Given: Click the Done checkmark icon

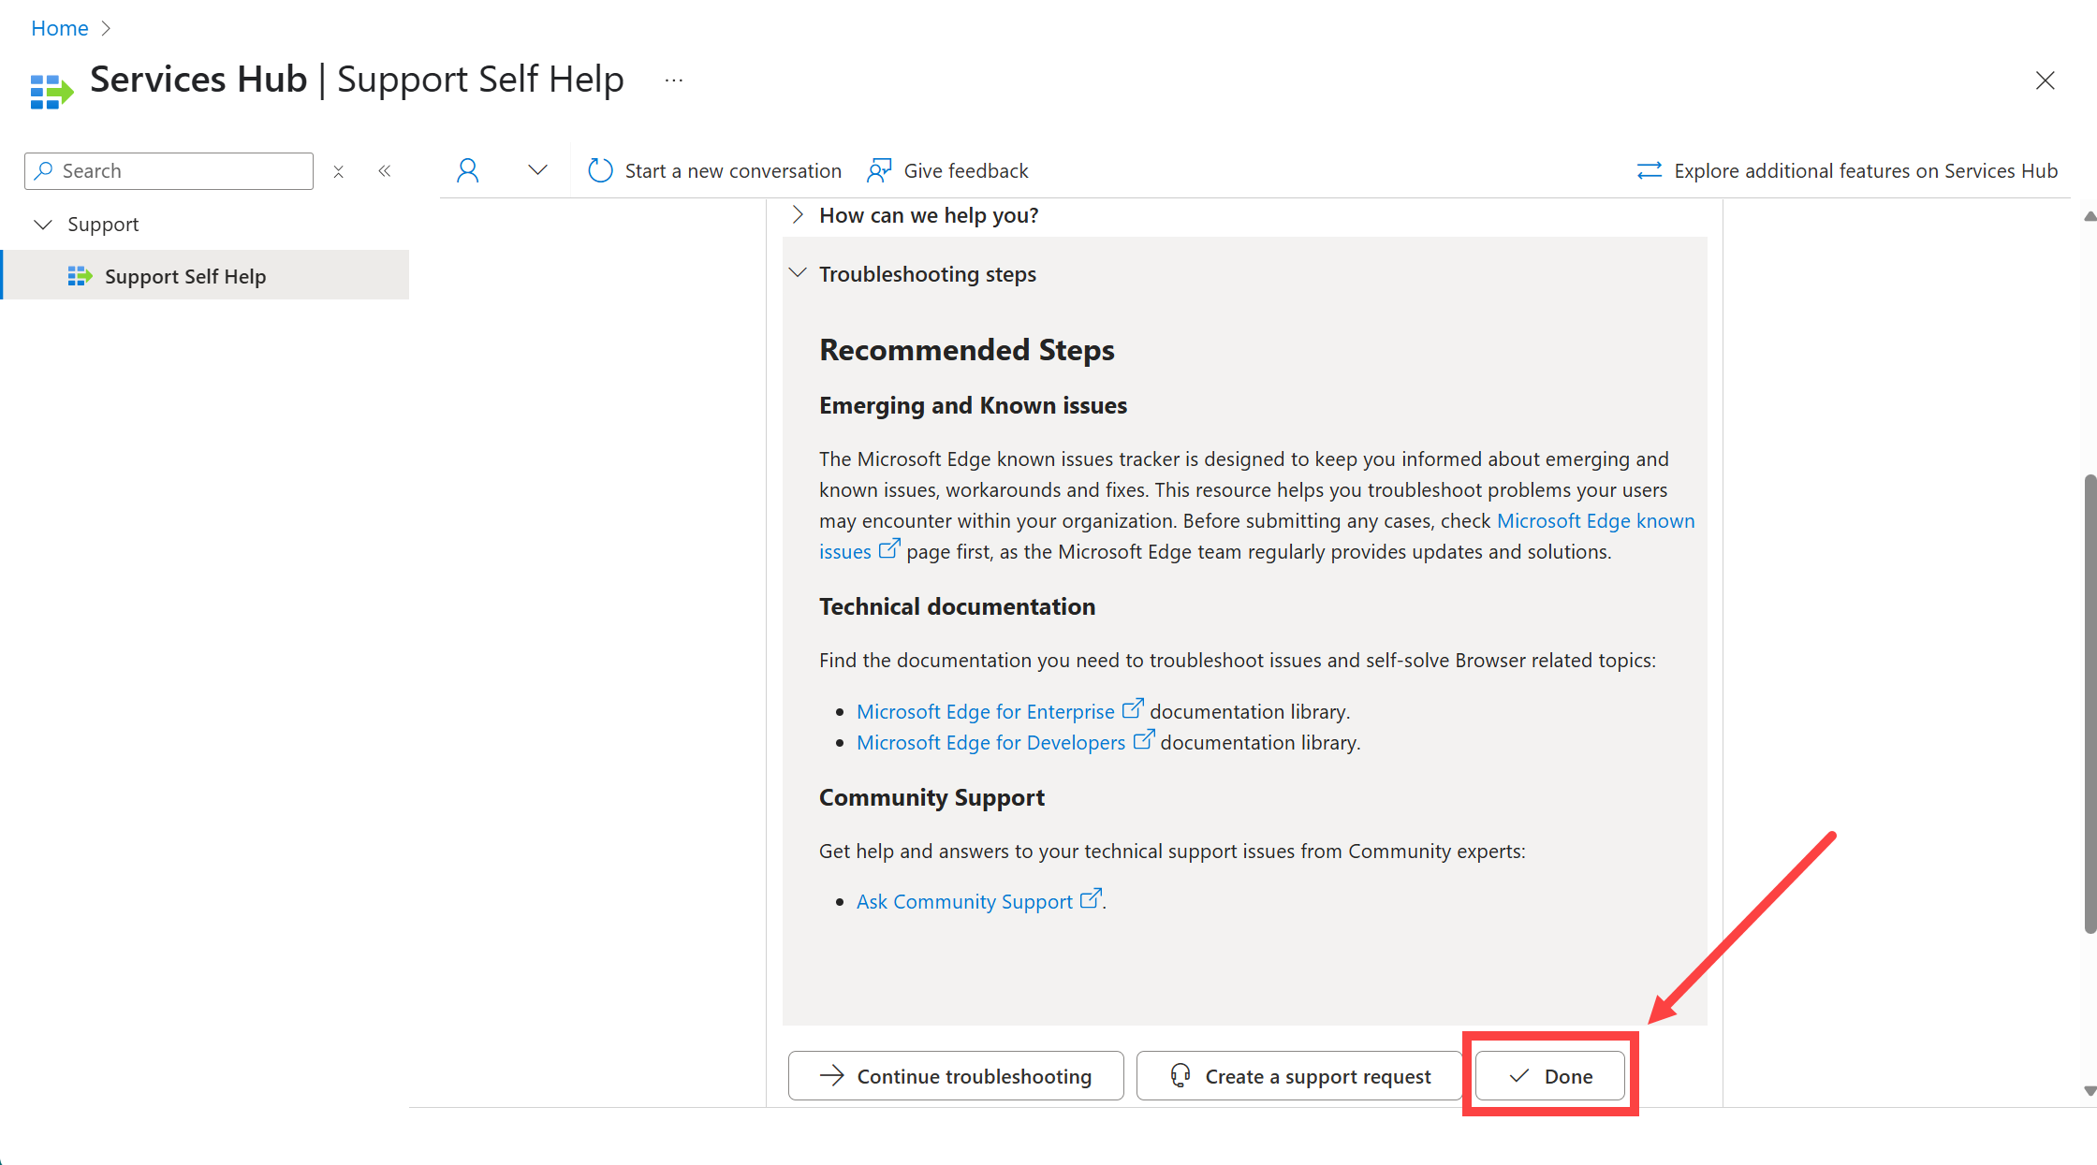Looking at the screenshot, I should (1516, 1074).
